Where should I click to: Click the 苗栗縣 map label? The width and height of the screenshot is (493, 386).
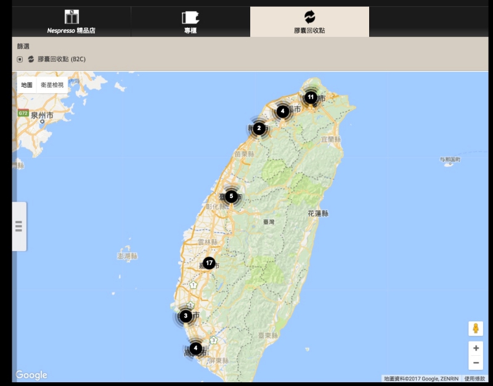[244, 154]
